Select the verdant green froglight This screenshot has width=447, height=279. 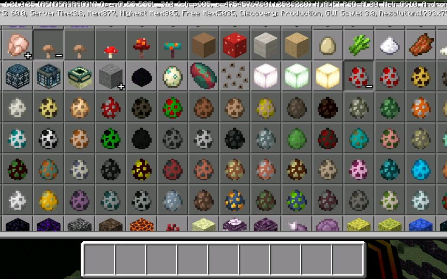tap(296, 76)
